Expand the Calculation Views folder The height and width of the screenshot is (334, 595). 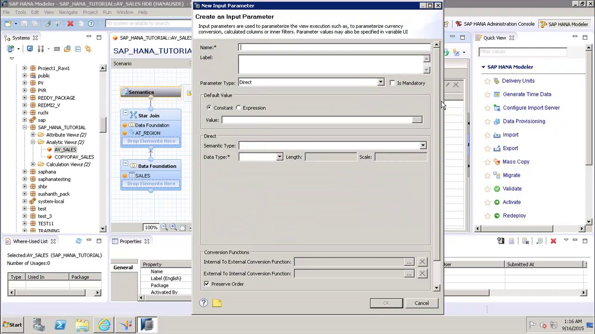[x=33, y=164]
